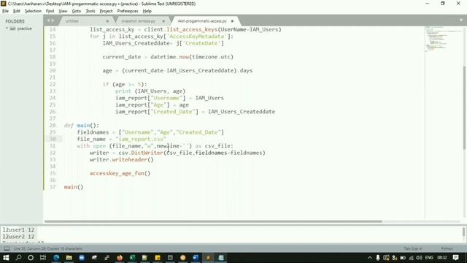
Task: Click 'l2user2 12' output line
Action: 18,237
